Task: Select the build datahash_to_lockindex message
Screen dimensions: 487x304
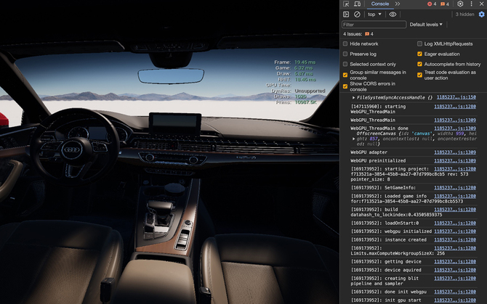Action: click(396, 212)
